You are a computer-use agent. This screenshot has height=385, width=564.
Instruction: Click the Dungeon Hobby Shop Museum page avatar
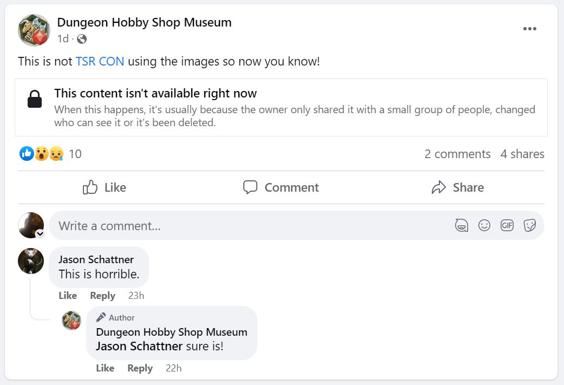[34, 30]
